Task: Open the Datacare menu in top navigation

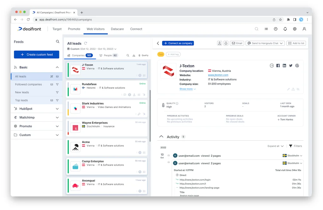Action: click(117, 29)
